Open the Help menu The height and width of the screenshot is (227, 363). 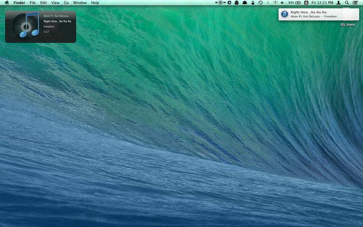[95, 3]
